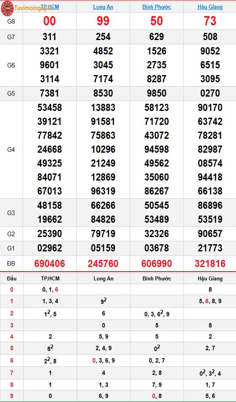Select G5 number 8530
Image resolution: width=236 pixels, height=402 pixels.
tap(103, 93)
